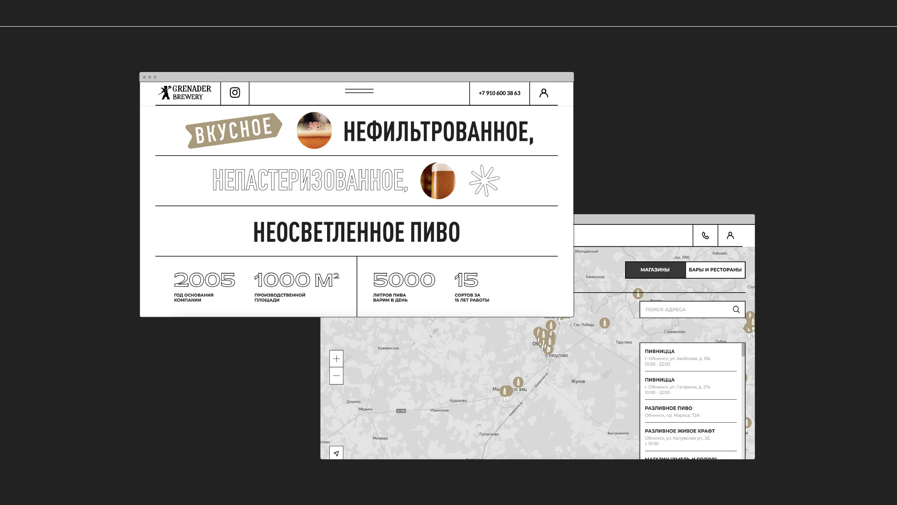Click the ВКУСНОЕ badge label

233,130
